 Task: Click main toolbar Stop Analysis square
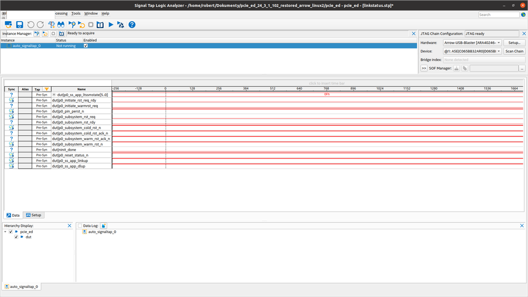coord(90,24)
